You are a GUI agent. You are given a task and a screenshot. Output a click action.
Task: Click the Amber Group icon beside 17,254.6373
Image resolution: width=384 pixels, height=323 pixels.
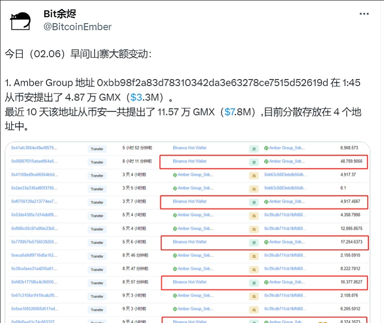click(x=265, y=242)
